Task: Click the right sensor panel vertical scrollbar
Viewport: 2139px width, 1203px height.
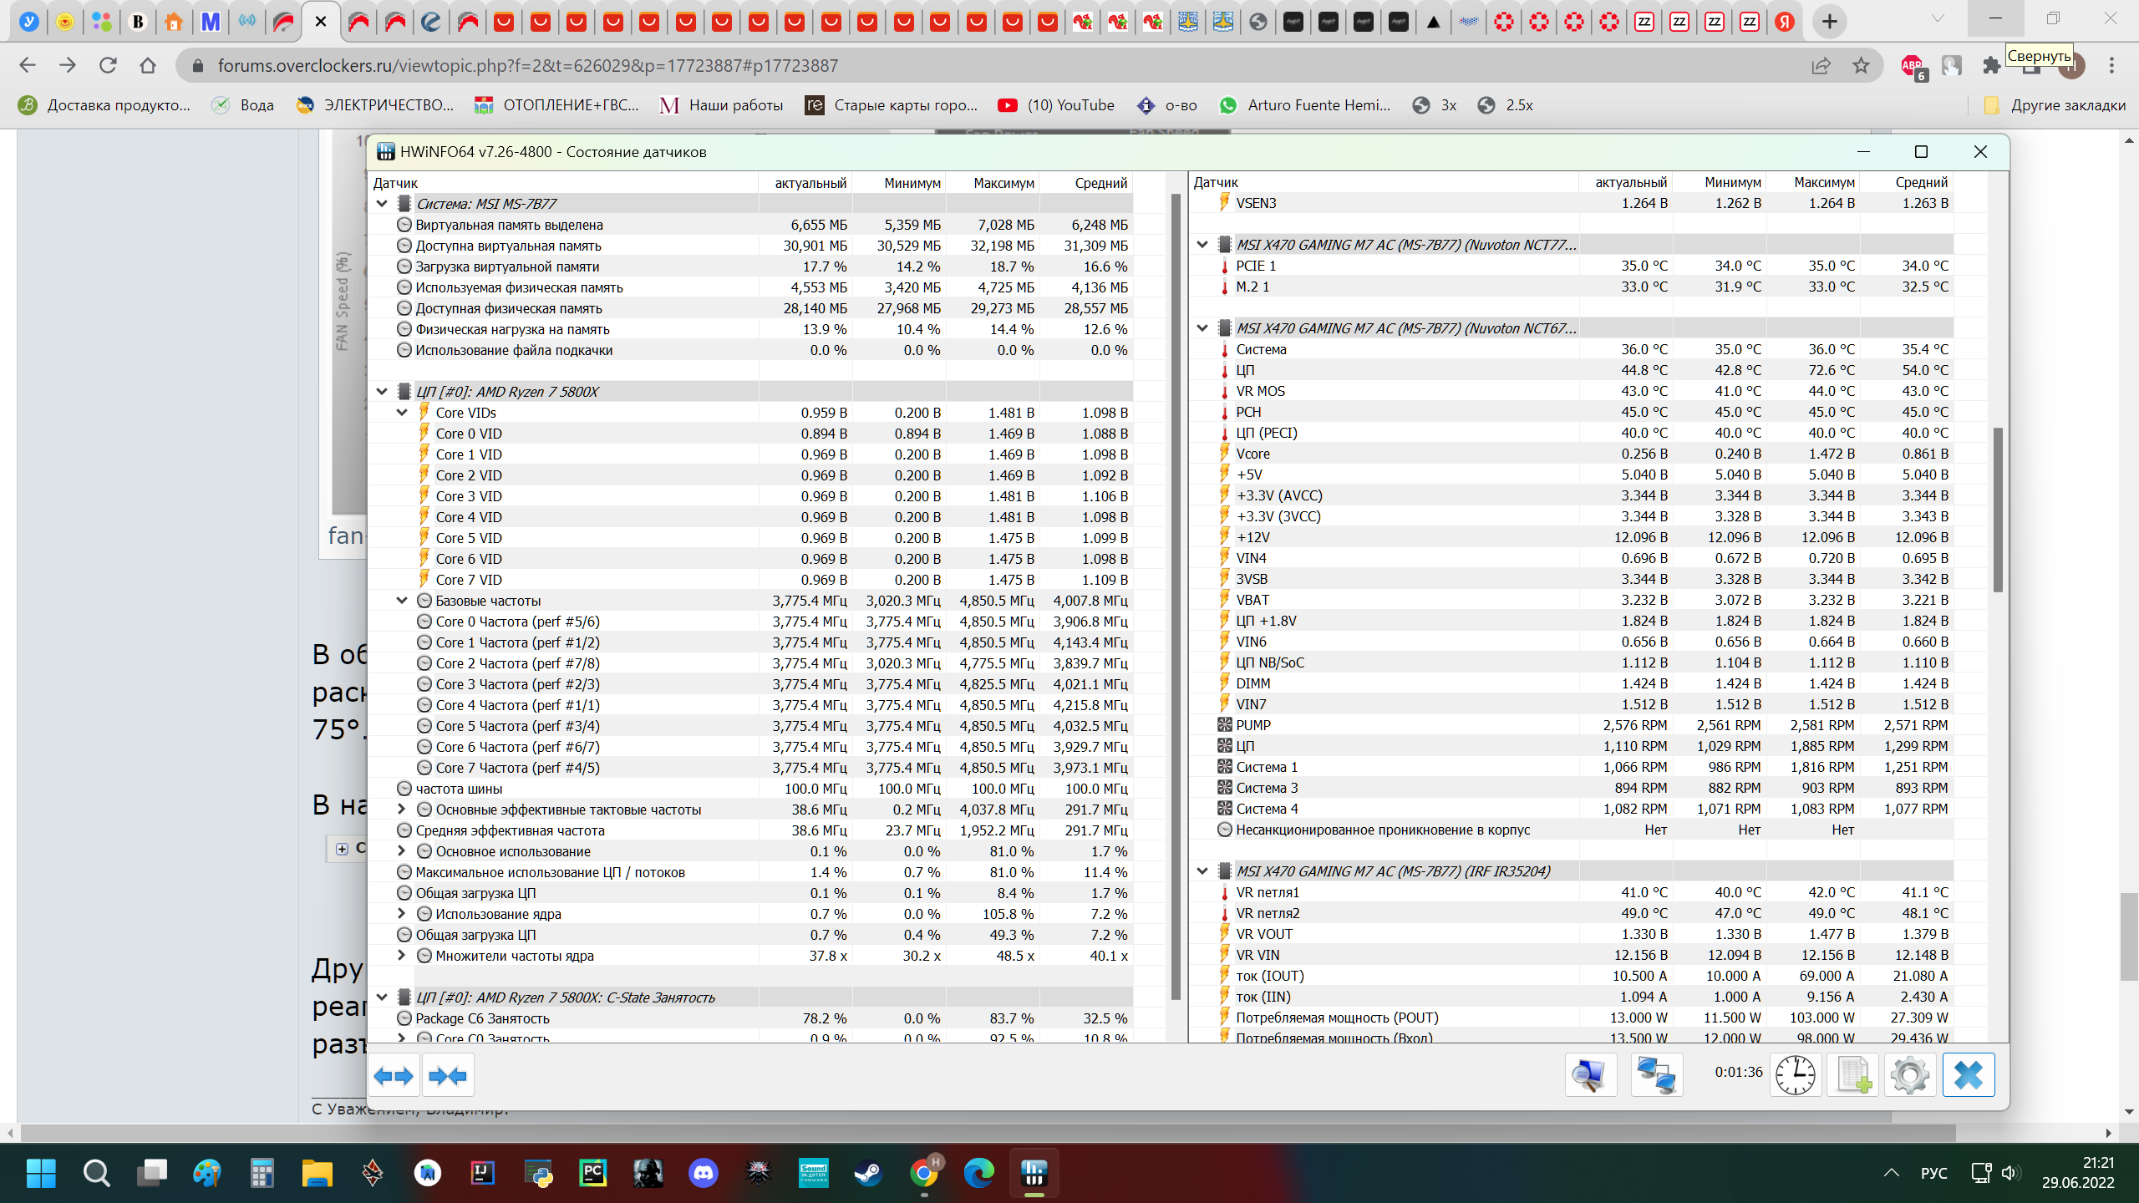Action: point(1998,510)
